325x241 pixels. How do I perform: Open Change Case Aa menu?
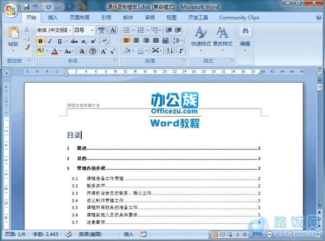click(x=68, y=51)
